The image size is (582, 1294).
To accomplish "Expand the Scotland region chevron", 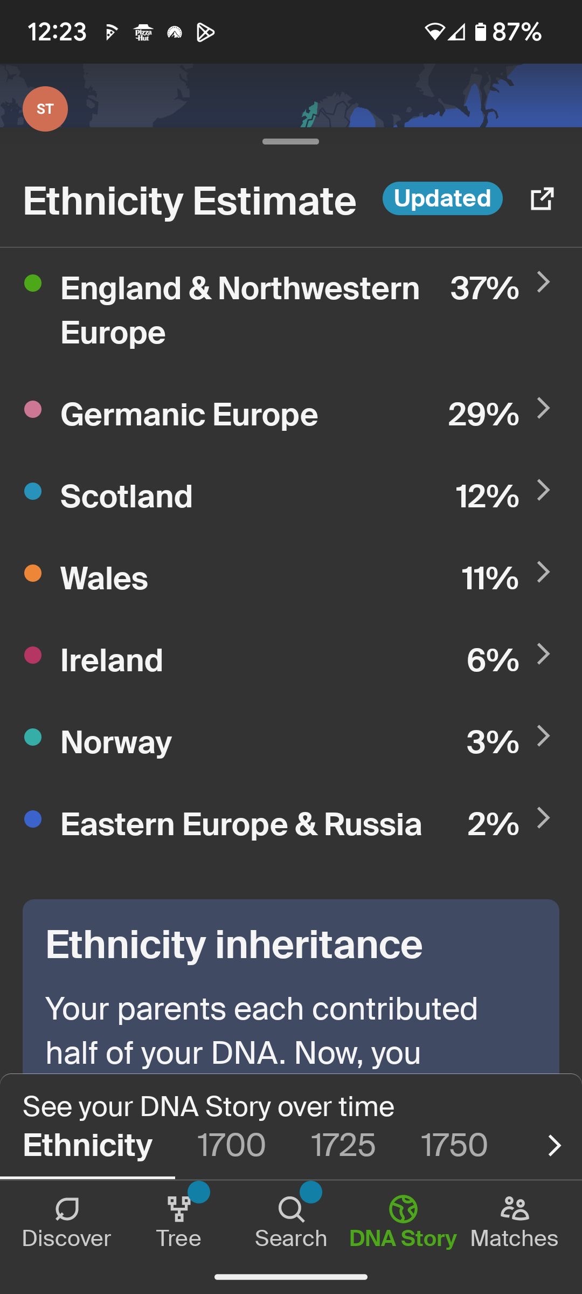I will pos(544,490).
